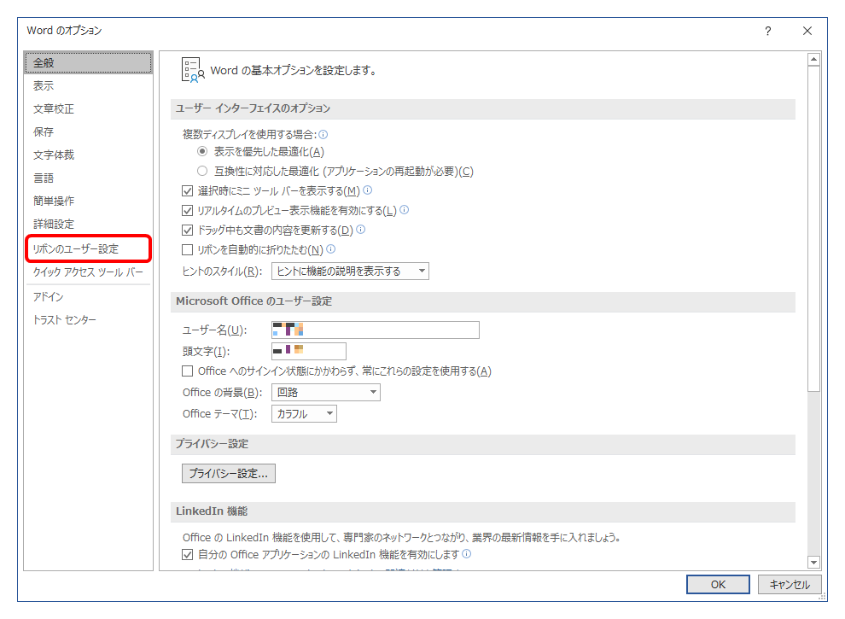Click the info icon next to ミニツールバー option
This screenshot has width=845, height=619.
368,190
